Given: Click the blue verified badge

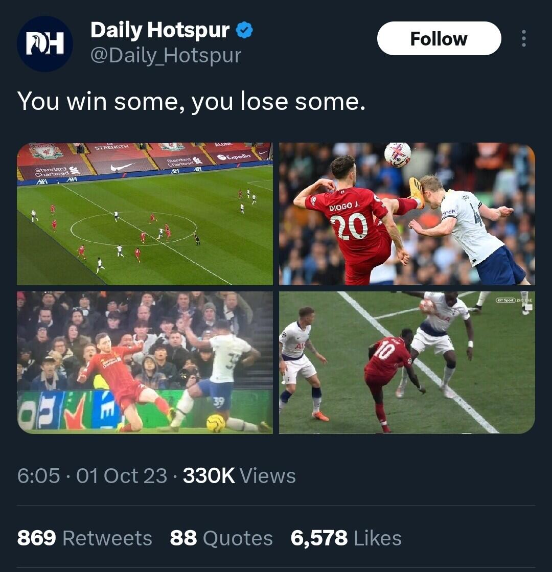Looking at the screenshot, I should click(x=244, y=30).
